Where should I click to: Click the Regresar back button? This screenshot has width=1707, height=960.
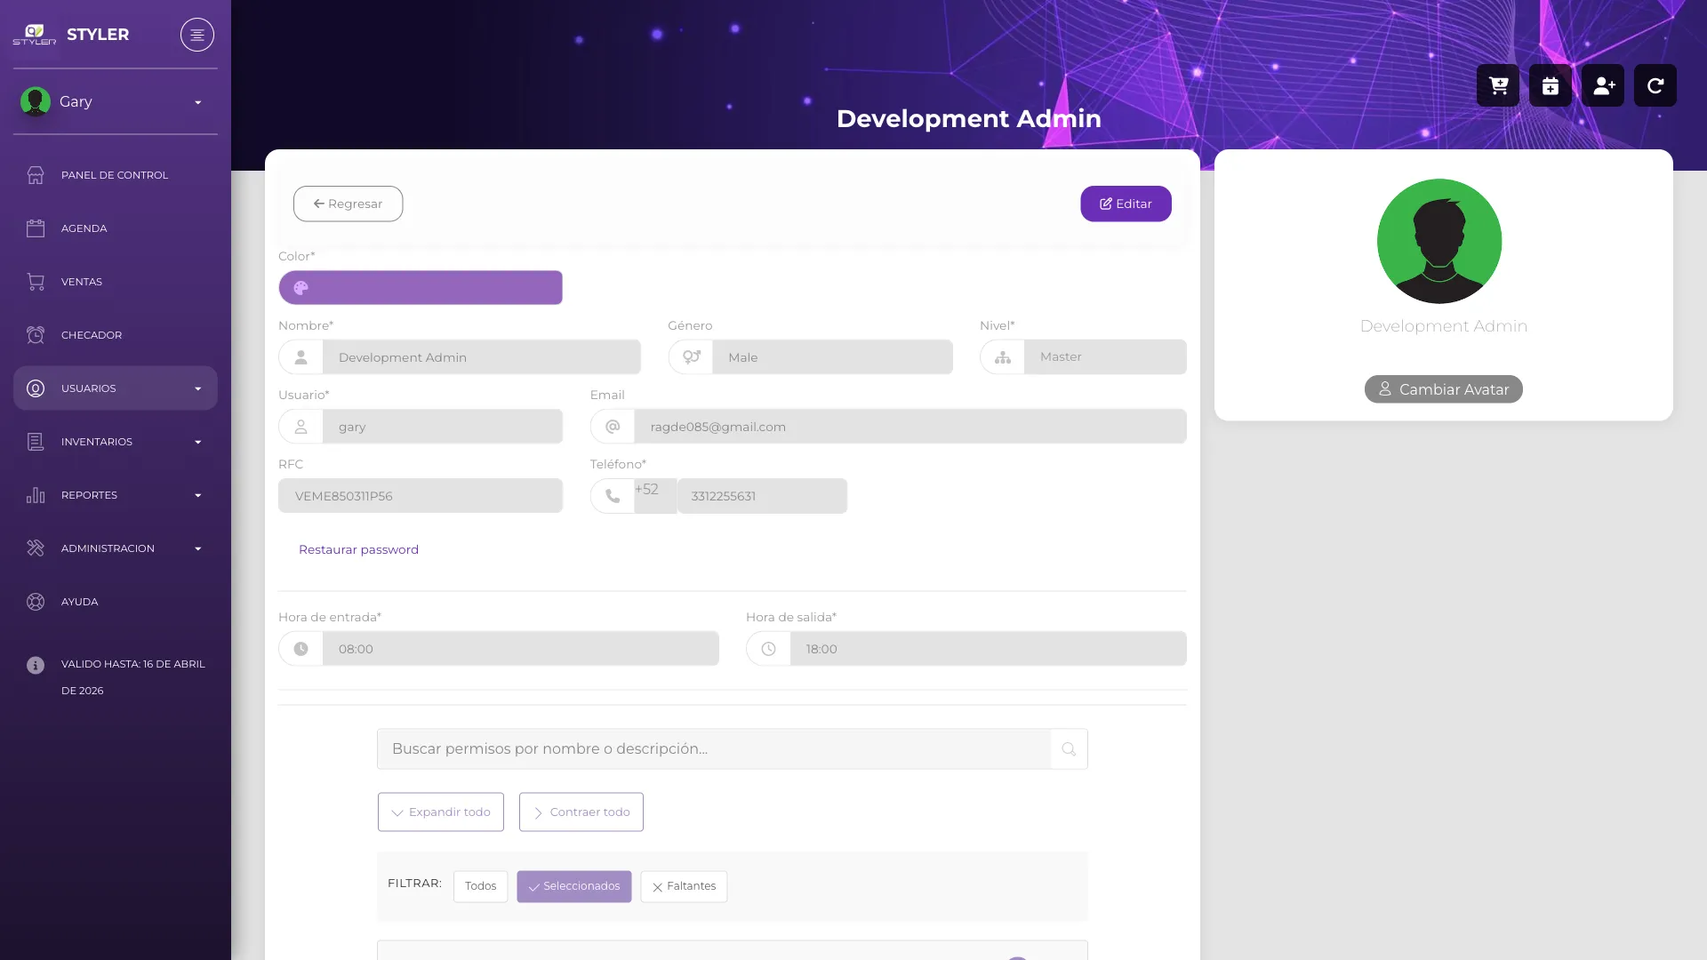click(x=349, y=204)
